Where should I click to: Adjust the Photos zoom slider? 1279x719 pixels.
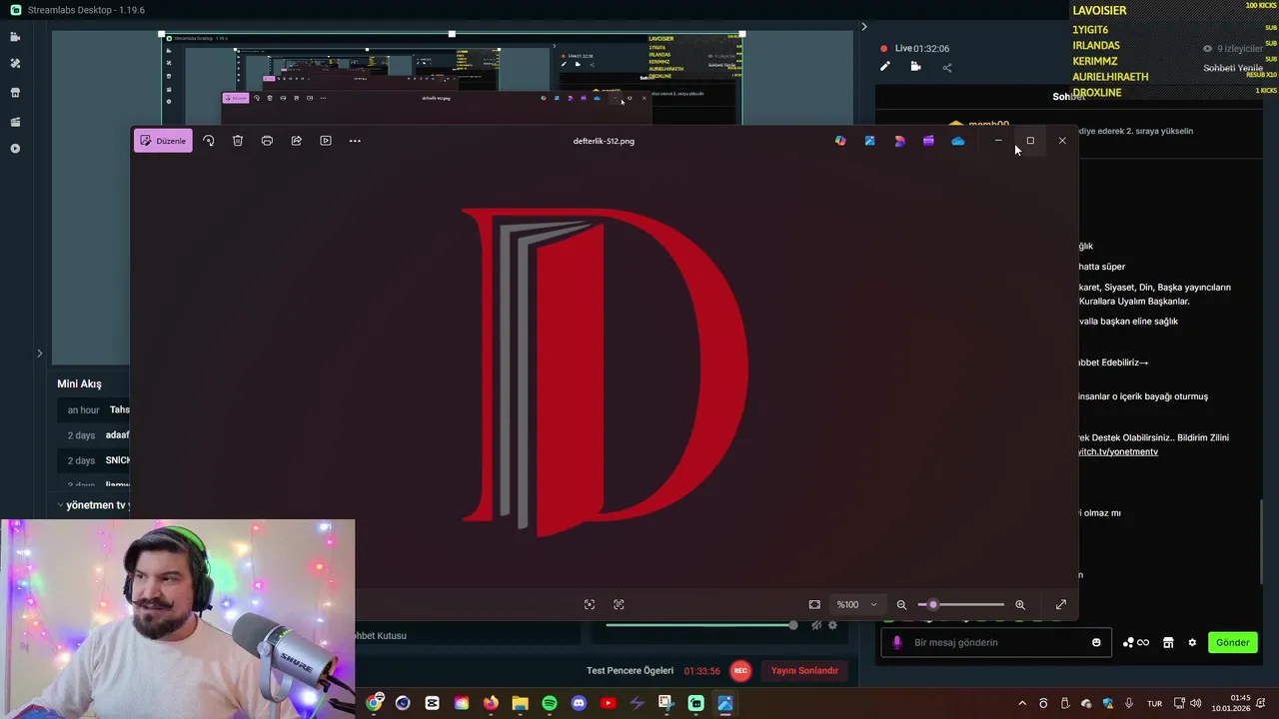click(961, 604)
